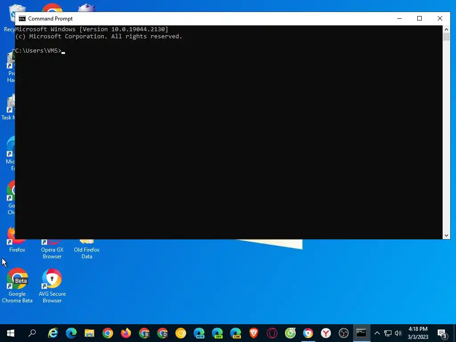Open the green browser taskbar icon
The height and width of the screenshot is (342, 456).
pos(290,333)
